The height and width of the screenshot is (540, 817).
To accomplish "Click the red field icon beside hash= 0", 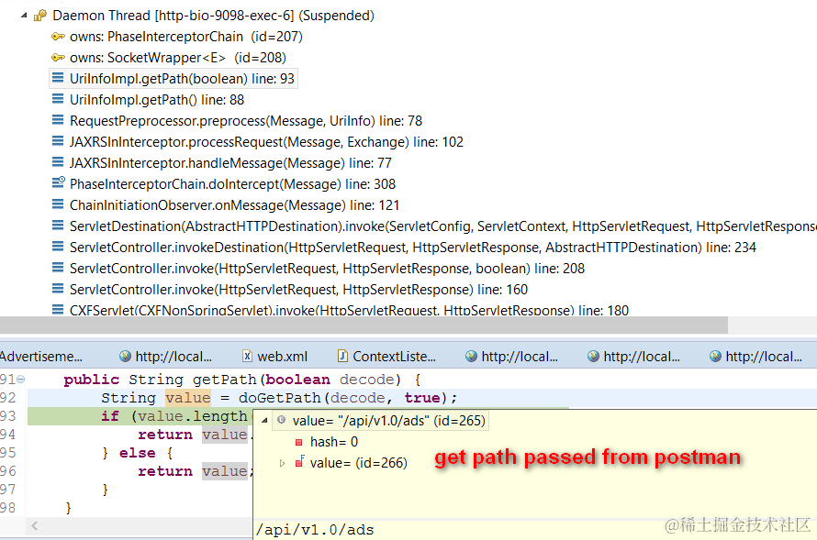I will tap(298, 442).
